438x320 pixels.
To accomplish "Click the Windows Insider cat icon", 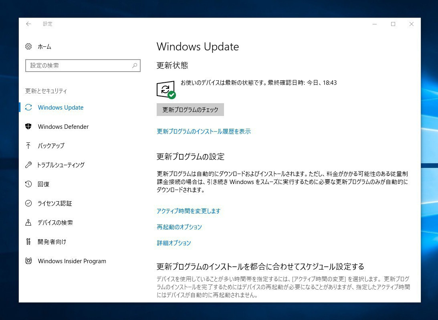I will [x=28, y=261].
